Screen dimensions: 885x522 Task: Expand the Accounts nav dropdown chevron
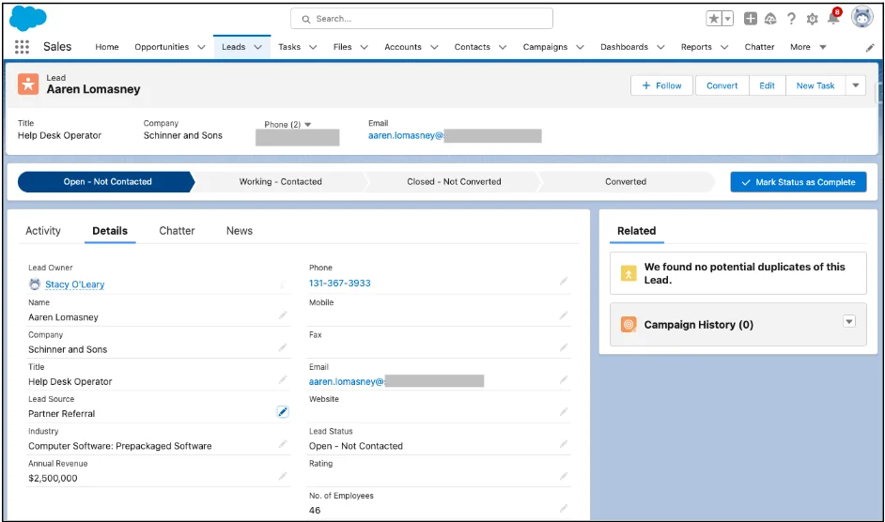point(434,47)
